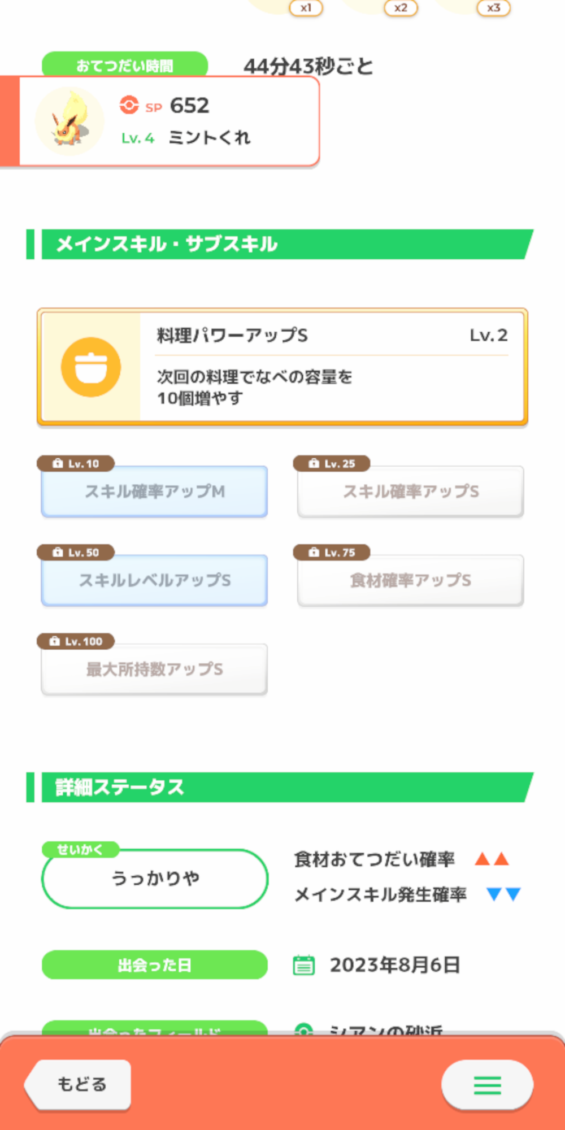The height and width of the screenshot is (1130, 565).
Task: Click the blue down arrows for メインスキル発生確率
Action: (x=503, y=894)
